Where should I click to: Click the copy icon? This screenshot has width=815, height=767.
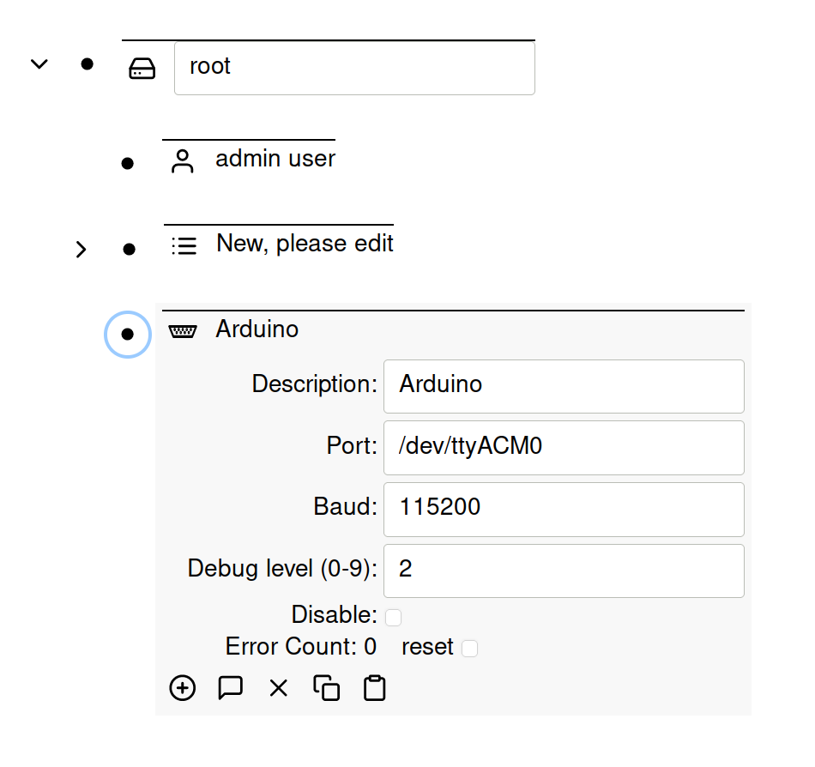click(x=326, y=688)
